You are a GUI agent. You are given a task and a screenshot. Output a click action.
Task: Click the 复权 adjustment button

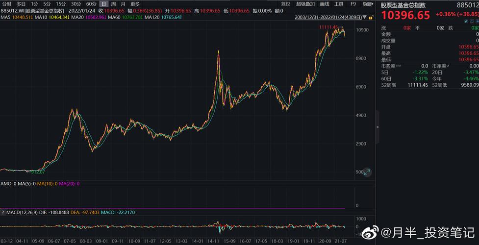286,4
